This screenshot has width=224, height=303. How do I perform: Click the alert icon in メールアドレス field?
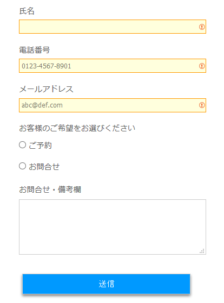202,105
